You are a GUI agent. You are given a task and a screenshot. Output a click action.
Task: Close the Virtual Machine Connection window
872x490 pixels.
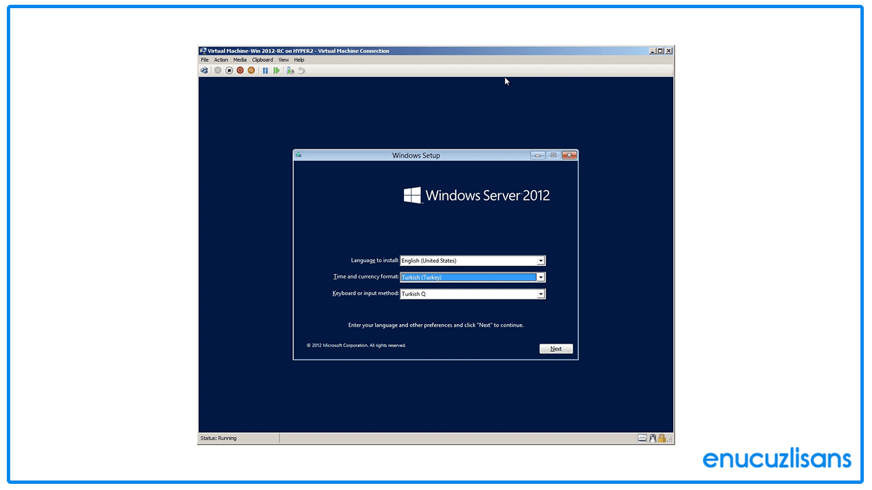click(668, 50)
